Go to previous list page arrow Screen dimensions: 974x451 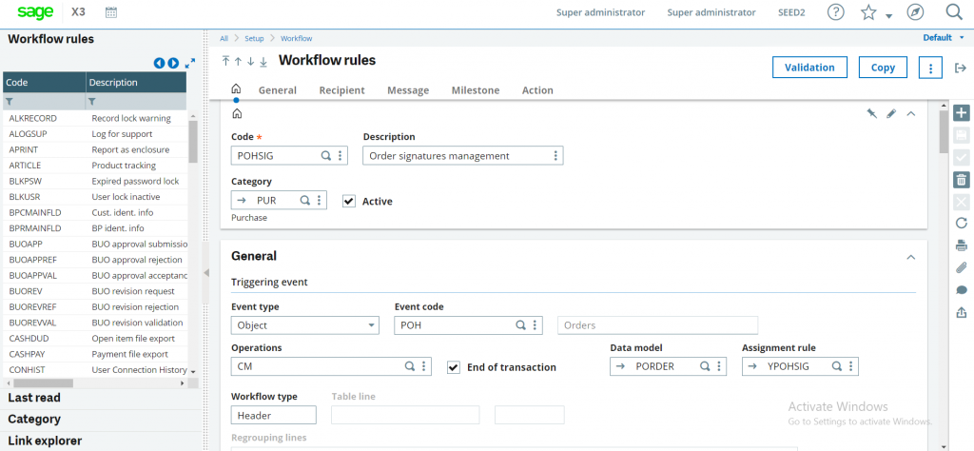coord(159,63)
